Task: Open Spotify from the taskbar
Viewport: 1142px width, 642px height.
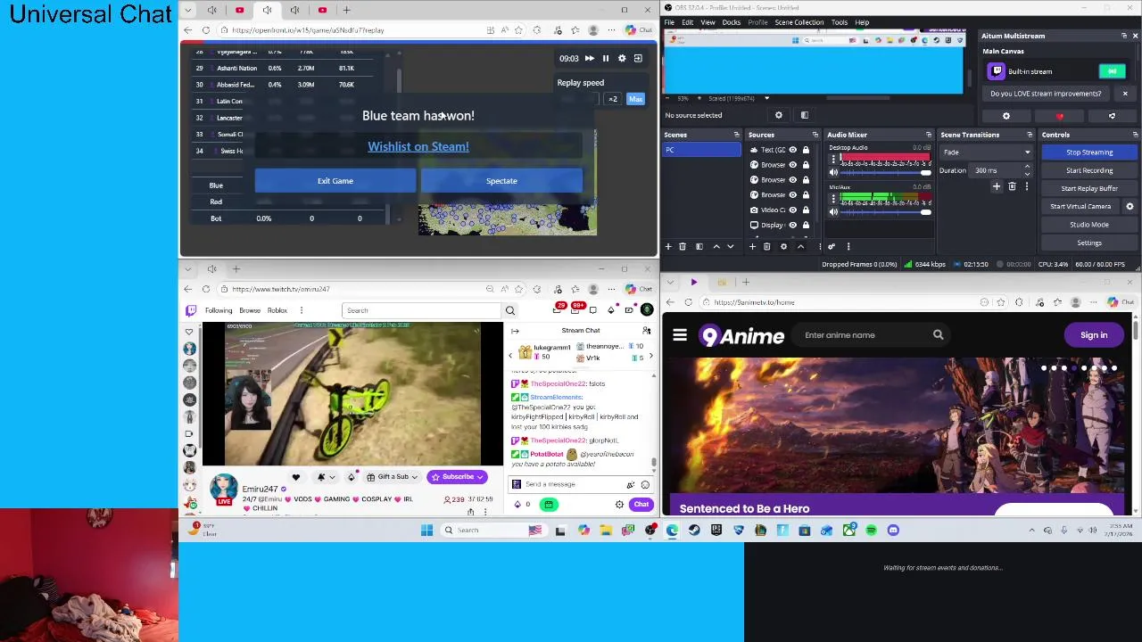Action: (x=871, y=531)
